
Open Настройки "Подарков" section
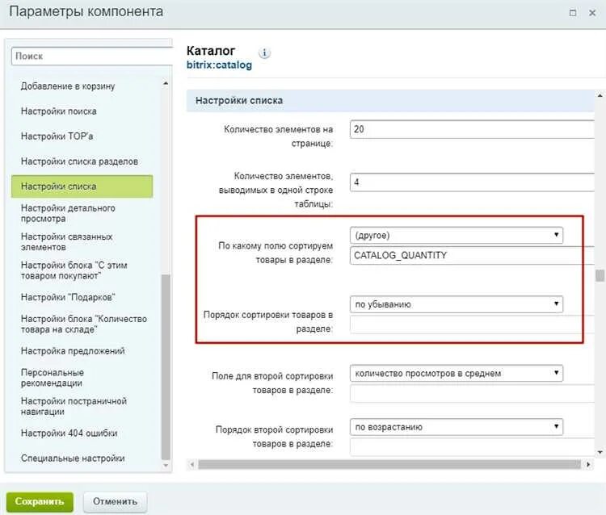click(x=68, y=297)
